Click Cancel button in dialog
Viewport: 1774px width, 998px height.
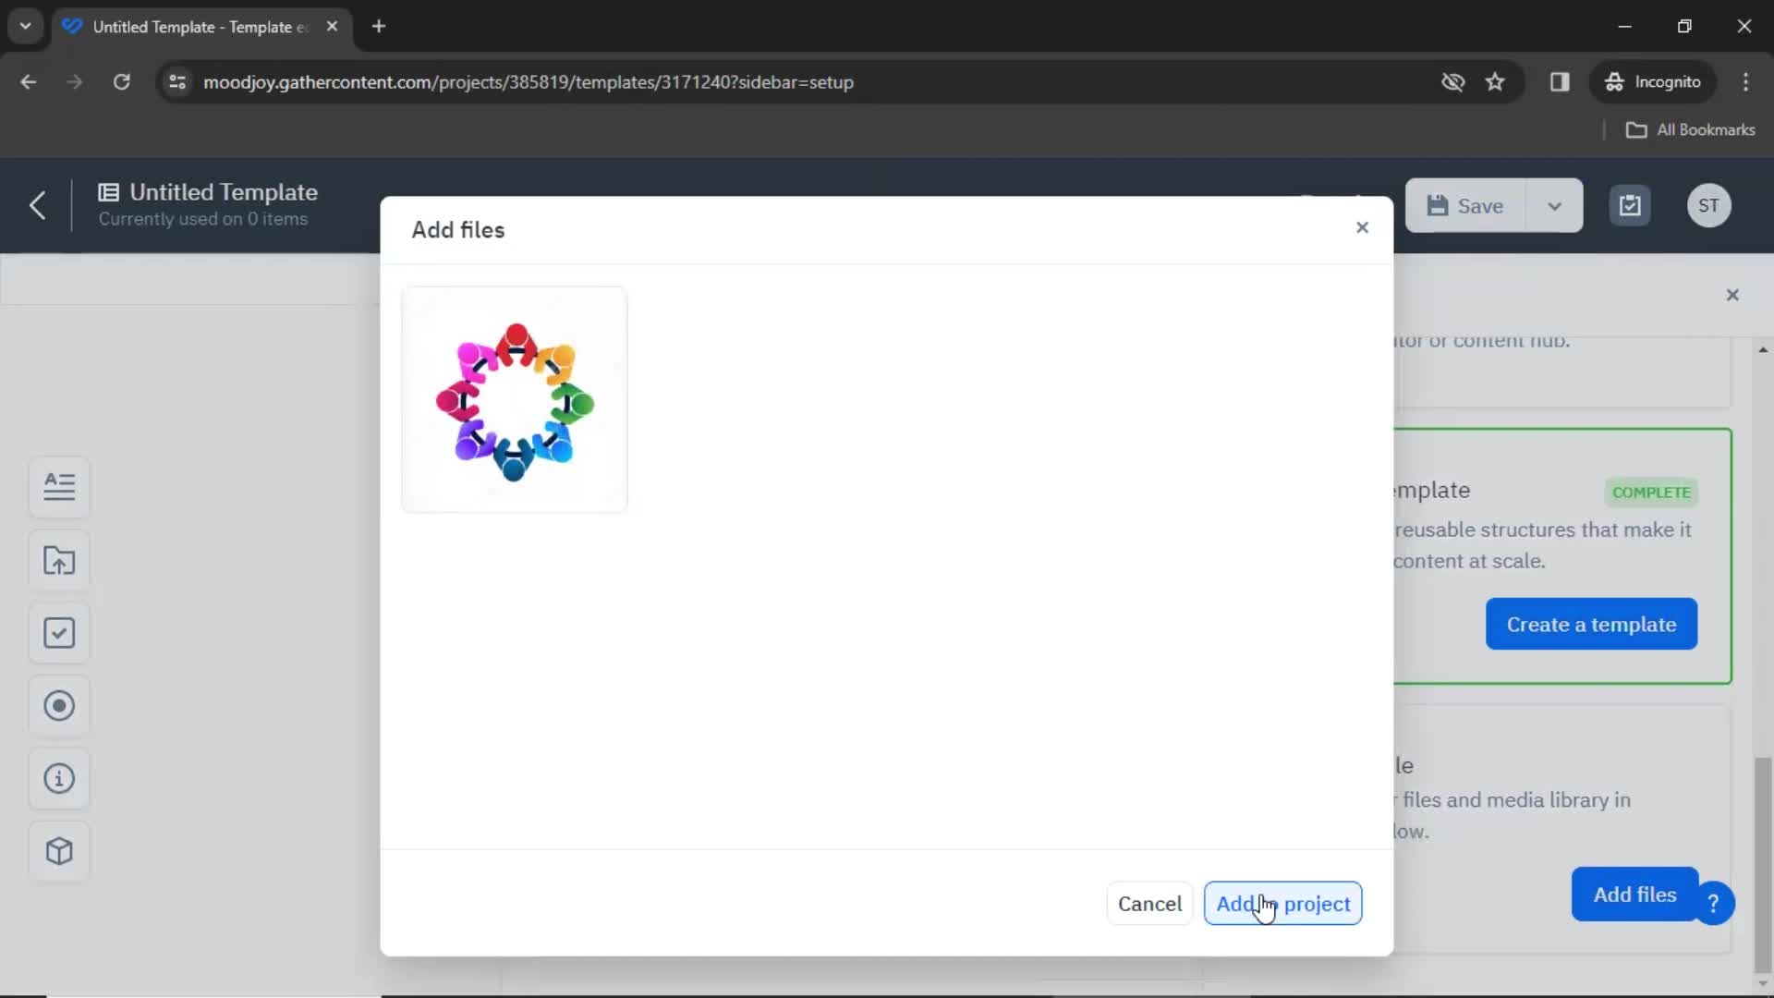tap(1149, 903)
